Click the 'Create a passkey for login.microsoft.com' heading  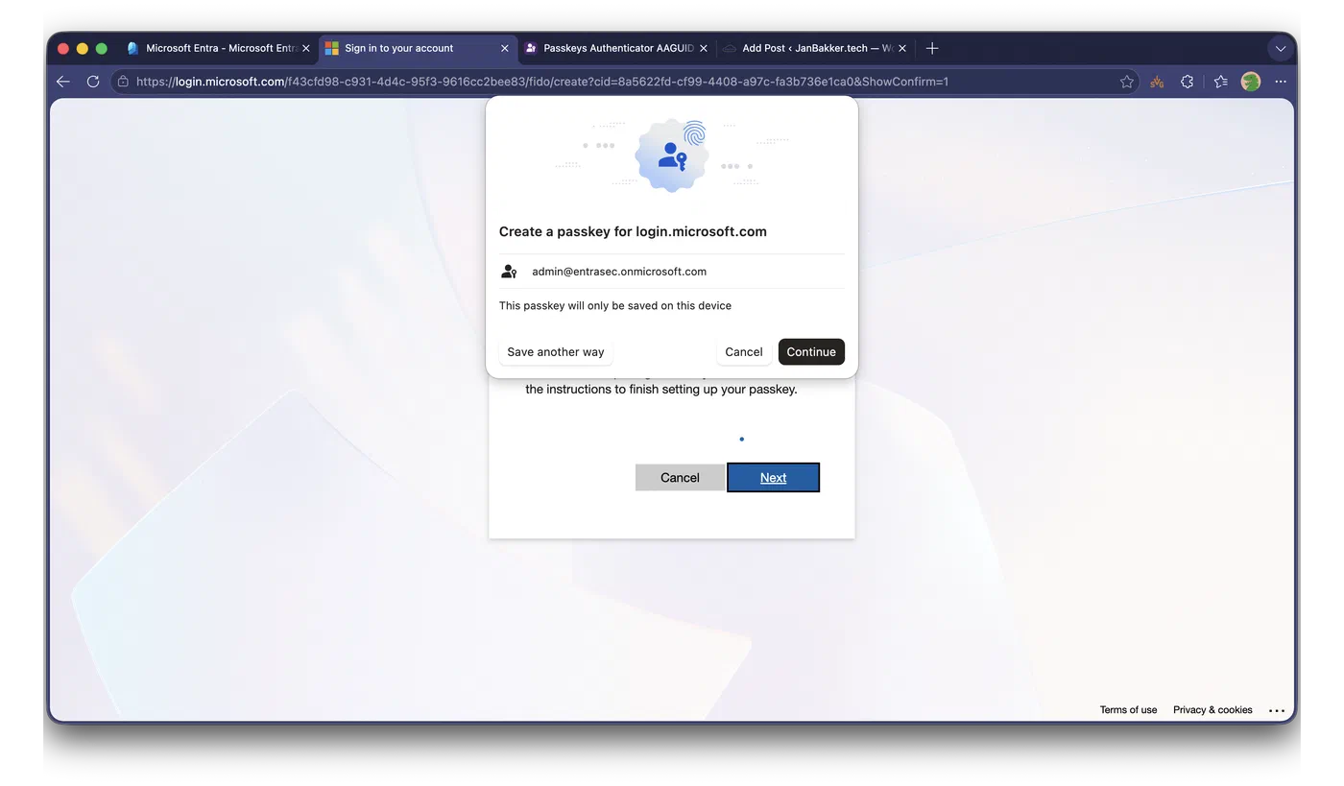point(633,231)
